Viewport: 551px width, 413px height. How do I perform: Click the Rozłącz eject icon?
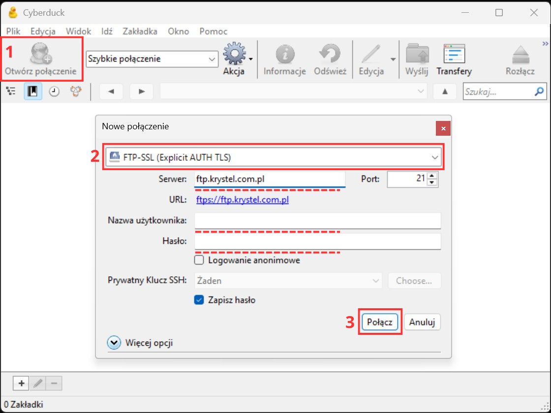tap(520, 54)
